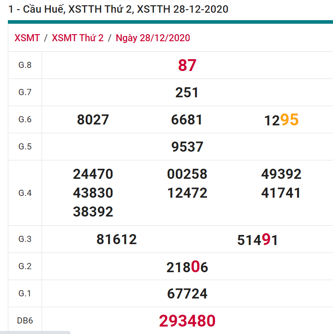The width and height of the screenshot is (333, 334).
Task: Click the G.7 result 251
Action: pos(187,92)
